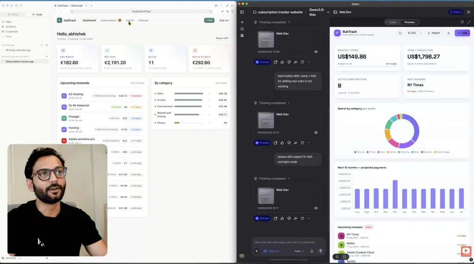
Task: Click the microphone in Qwen prompt box
Action: click(312, 251)
